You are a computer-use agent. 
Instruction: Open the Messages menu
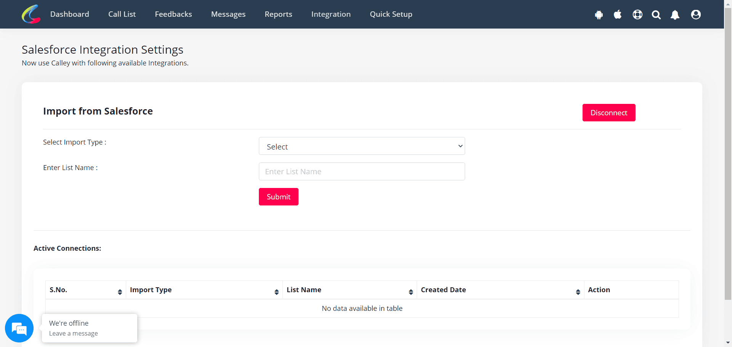click(228, 14)
